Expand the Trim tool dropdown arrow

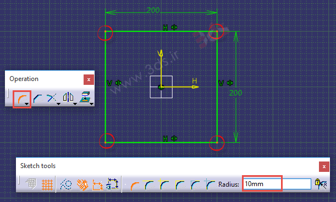[58, 104]
